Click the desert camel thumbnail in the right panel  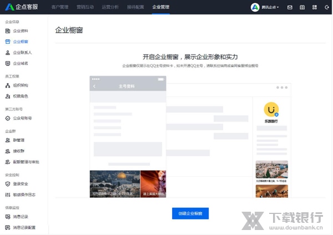272,191
